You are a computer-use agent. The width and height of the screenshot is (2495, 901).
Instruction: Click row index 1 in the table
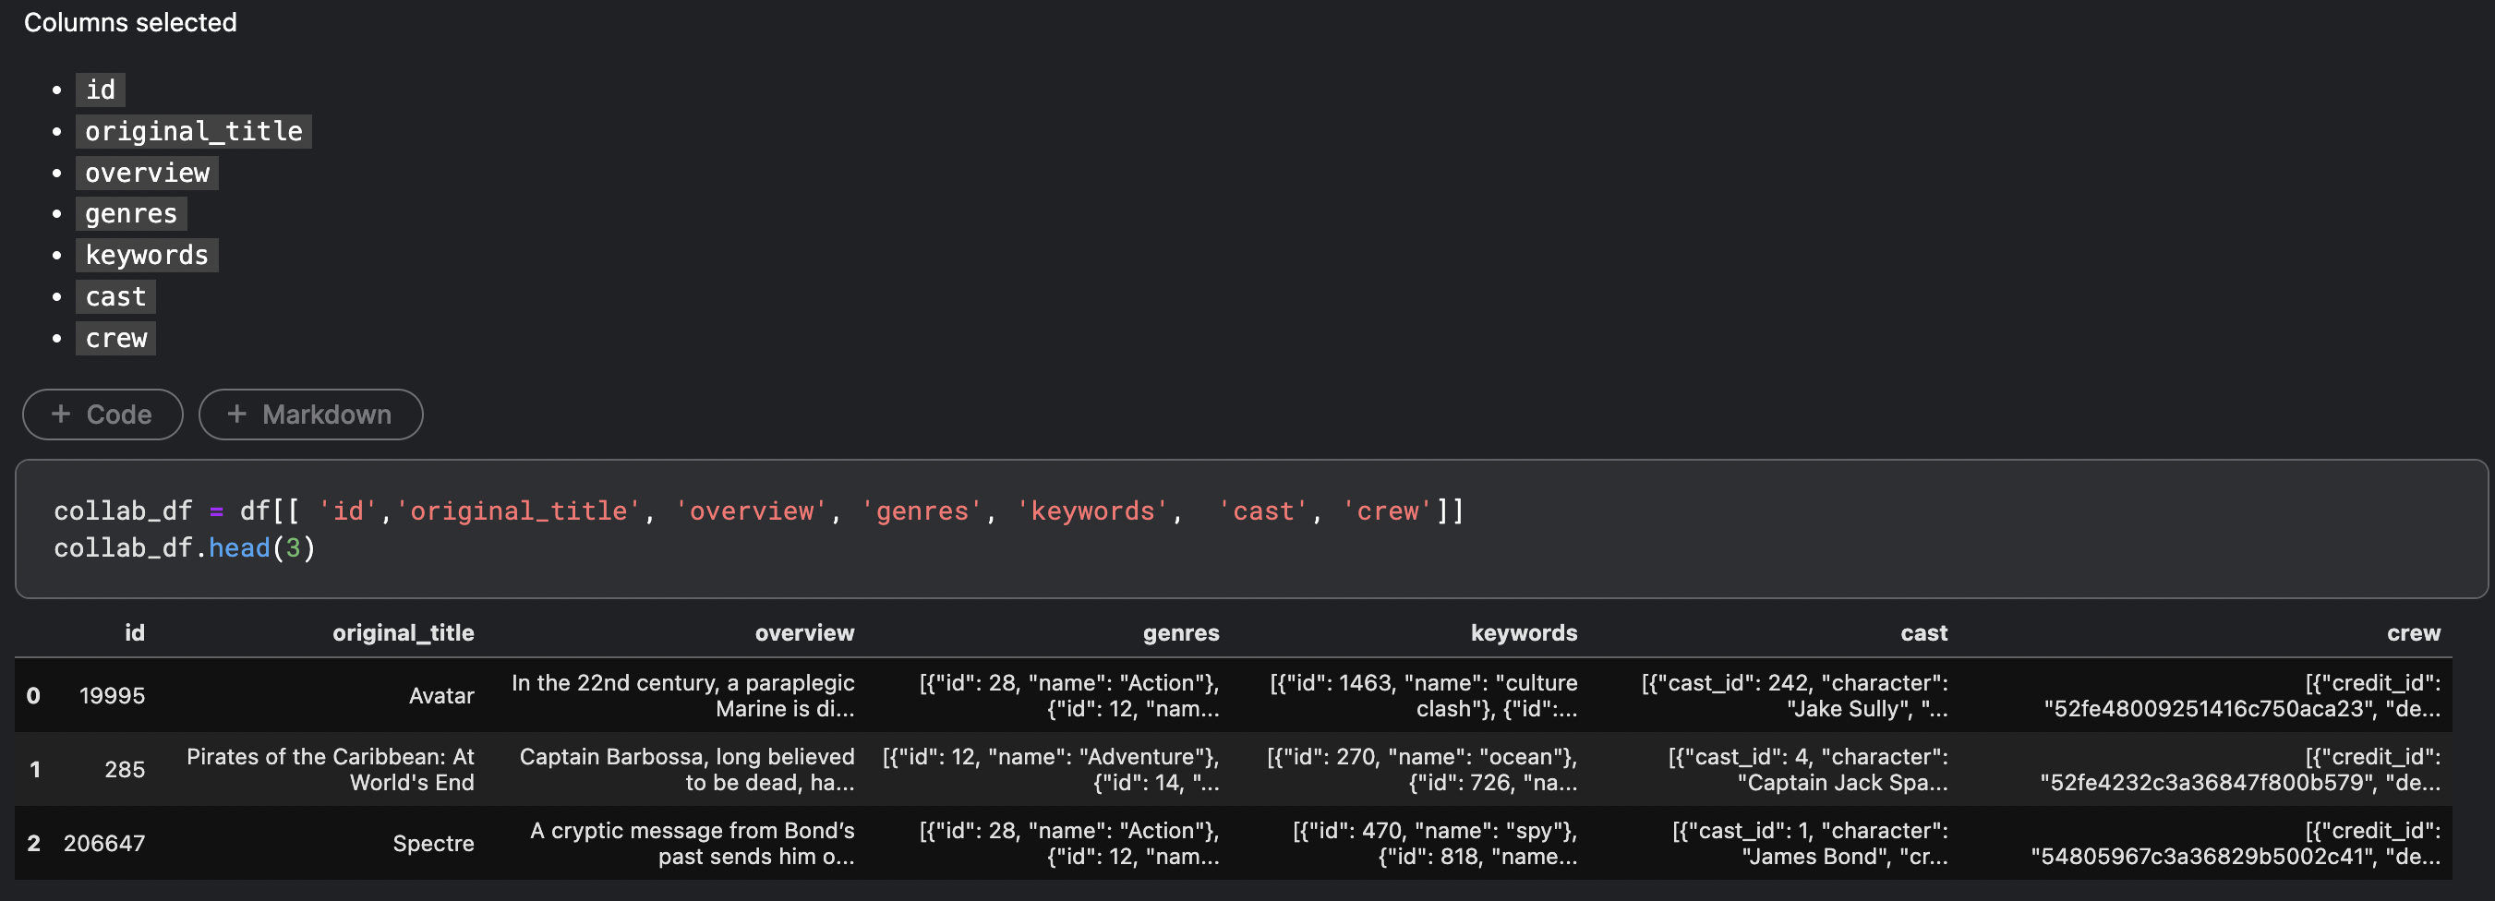coord(35,769)
